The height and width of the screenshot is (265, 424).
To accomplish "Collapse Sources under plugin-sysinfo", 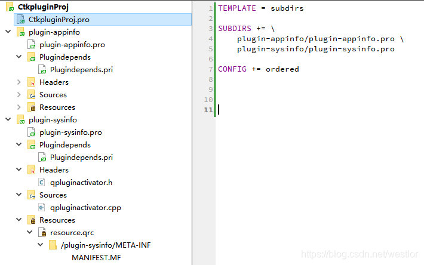I will 19,195.
